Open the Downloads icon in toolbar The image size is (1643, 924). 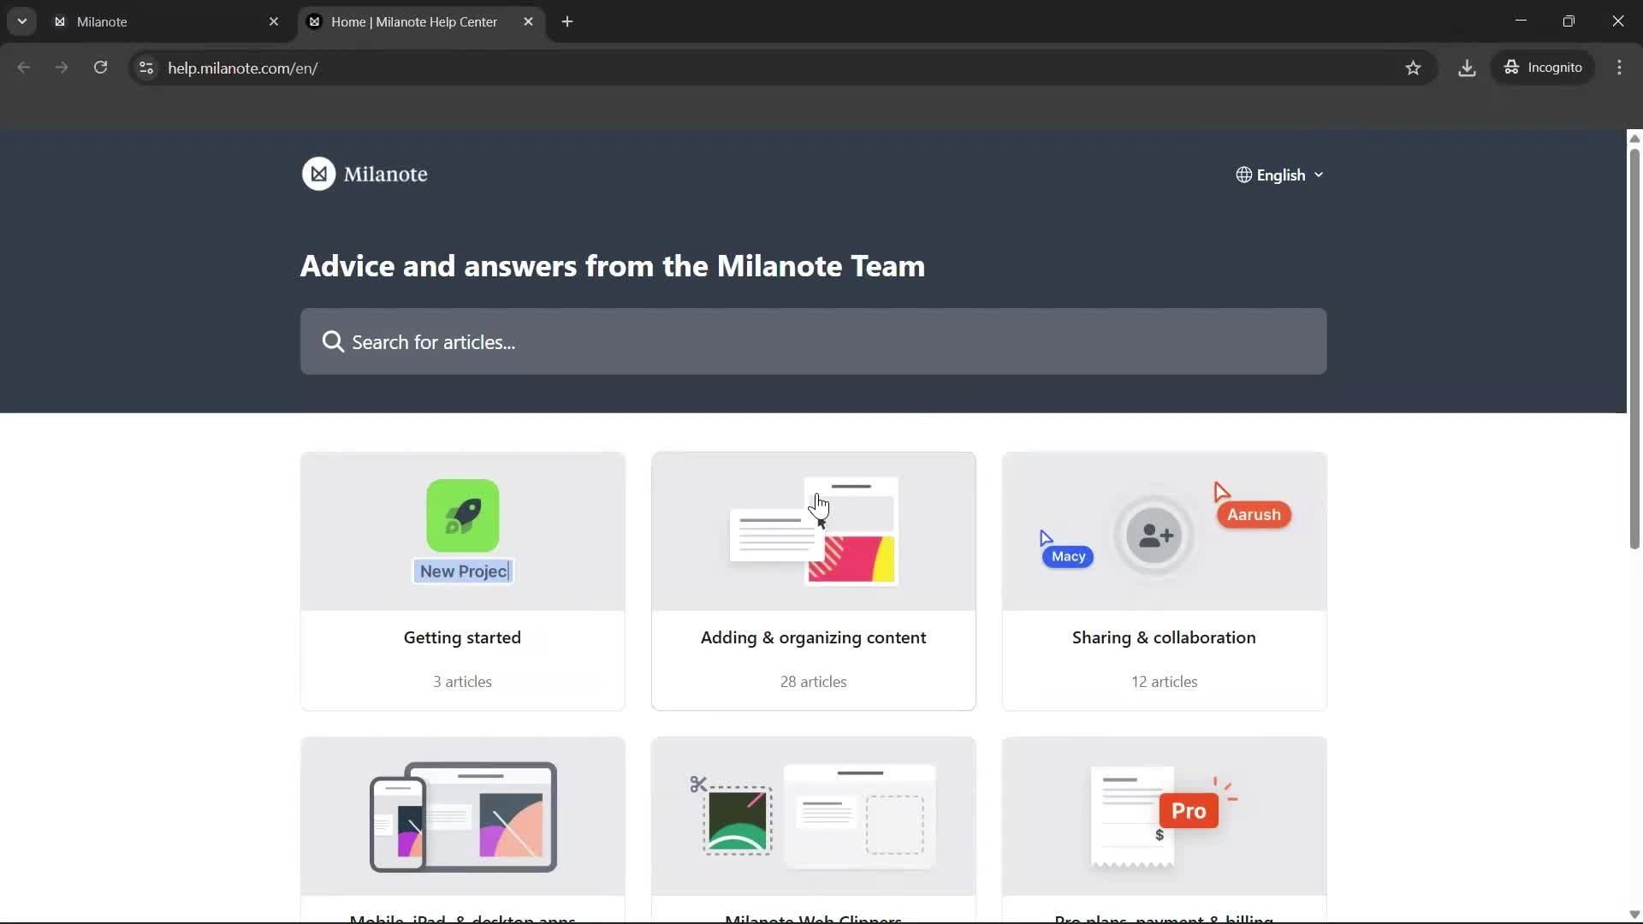click(x=1467, y=68)
